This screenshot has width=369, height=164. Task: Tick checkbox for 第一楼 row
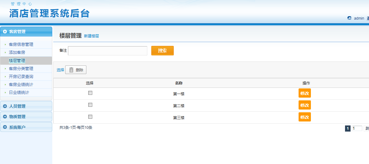[90, 93]
